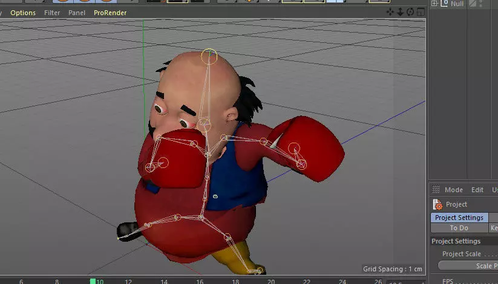Select the head-top joint circle on the skeleton
This screenshot has height=284, width=498.
pyautogui.click(x=209, y=56)
